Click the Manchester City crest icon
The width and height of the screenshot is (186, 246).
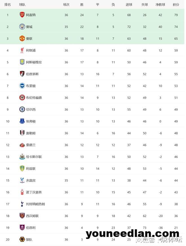point(22,27)
